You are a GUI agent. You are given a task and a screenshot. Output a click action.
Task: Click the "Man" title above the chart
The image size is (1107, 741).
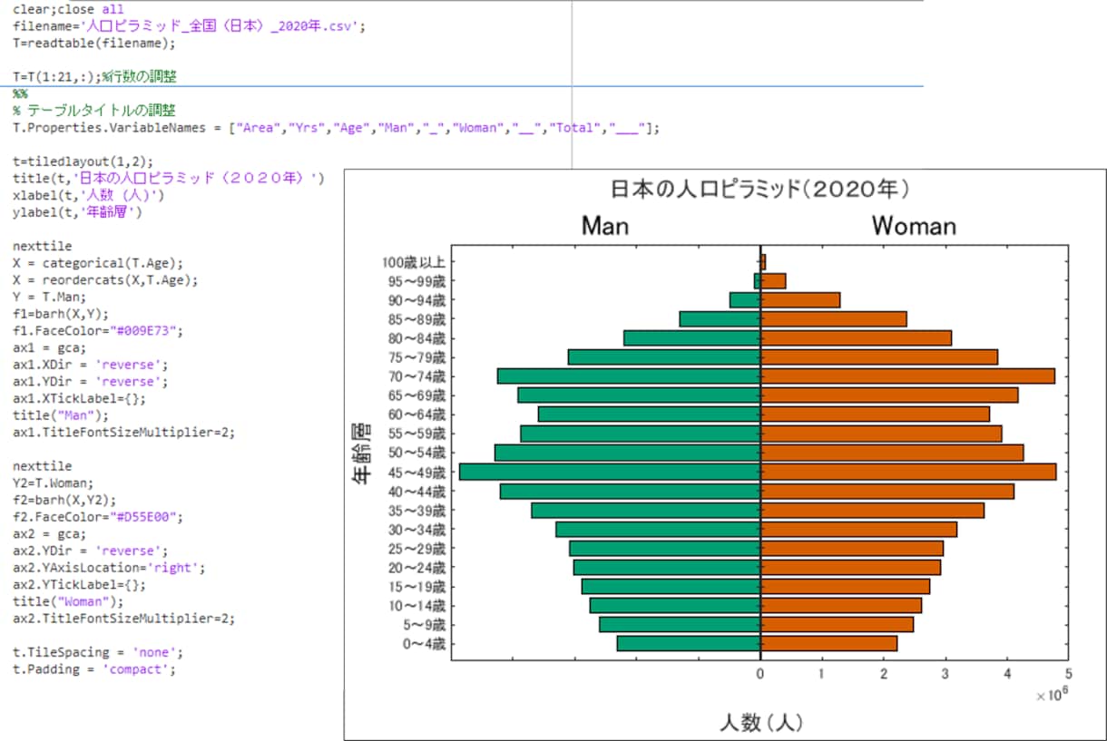click(605, 226)
